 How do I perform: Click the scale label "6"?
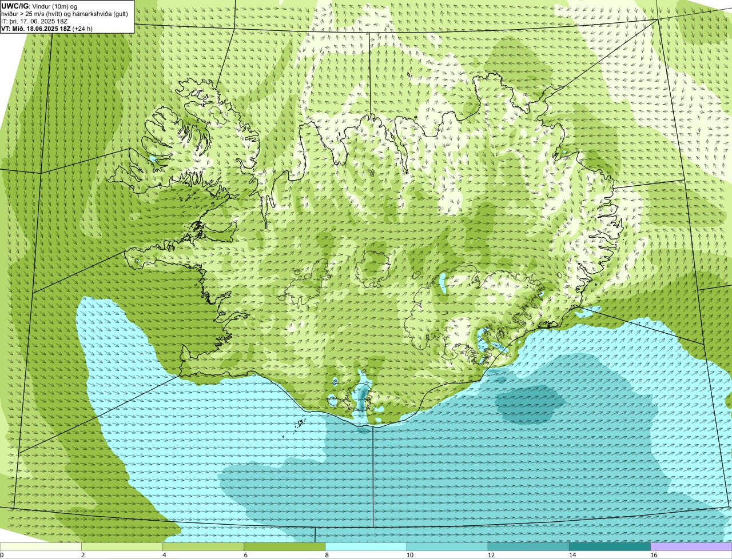[246, 555]
